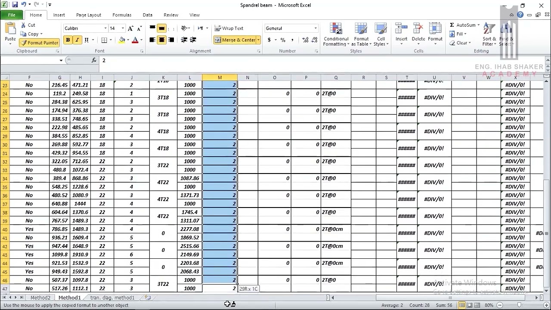551x310 pixels.
Task: Click the Merge & Center button
Action: (x=235, y=40)
